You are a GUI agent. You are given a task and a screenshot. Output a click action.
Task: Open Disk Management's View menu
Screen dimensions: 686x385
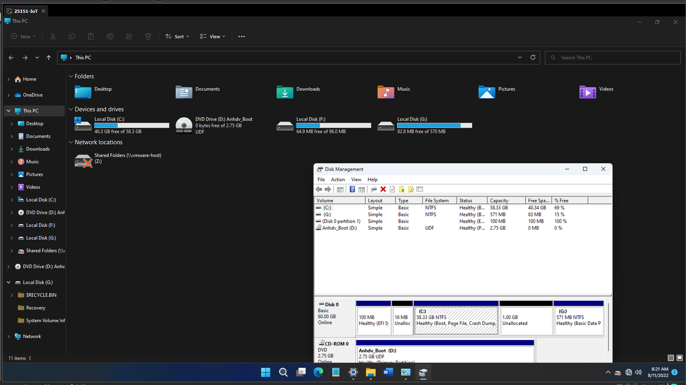(x=356, y=179)
